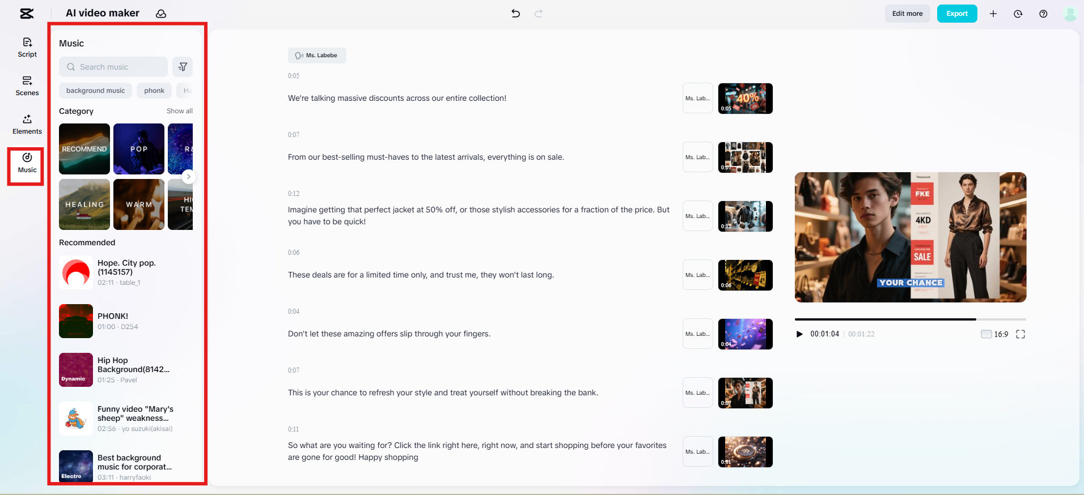Open voice chip for best-selling must-haves line
This screenshot has height=495, width=1084.
[698, 157]
